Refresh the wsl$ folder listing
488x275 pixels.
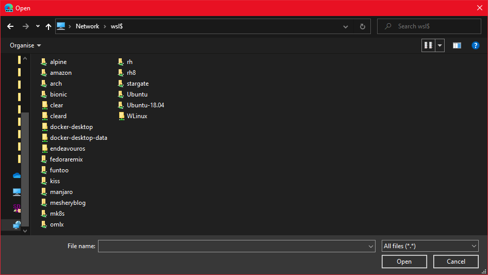(362, 26)
